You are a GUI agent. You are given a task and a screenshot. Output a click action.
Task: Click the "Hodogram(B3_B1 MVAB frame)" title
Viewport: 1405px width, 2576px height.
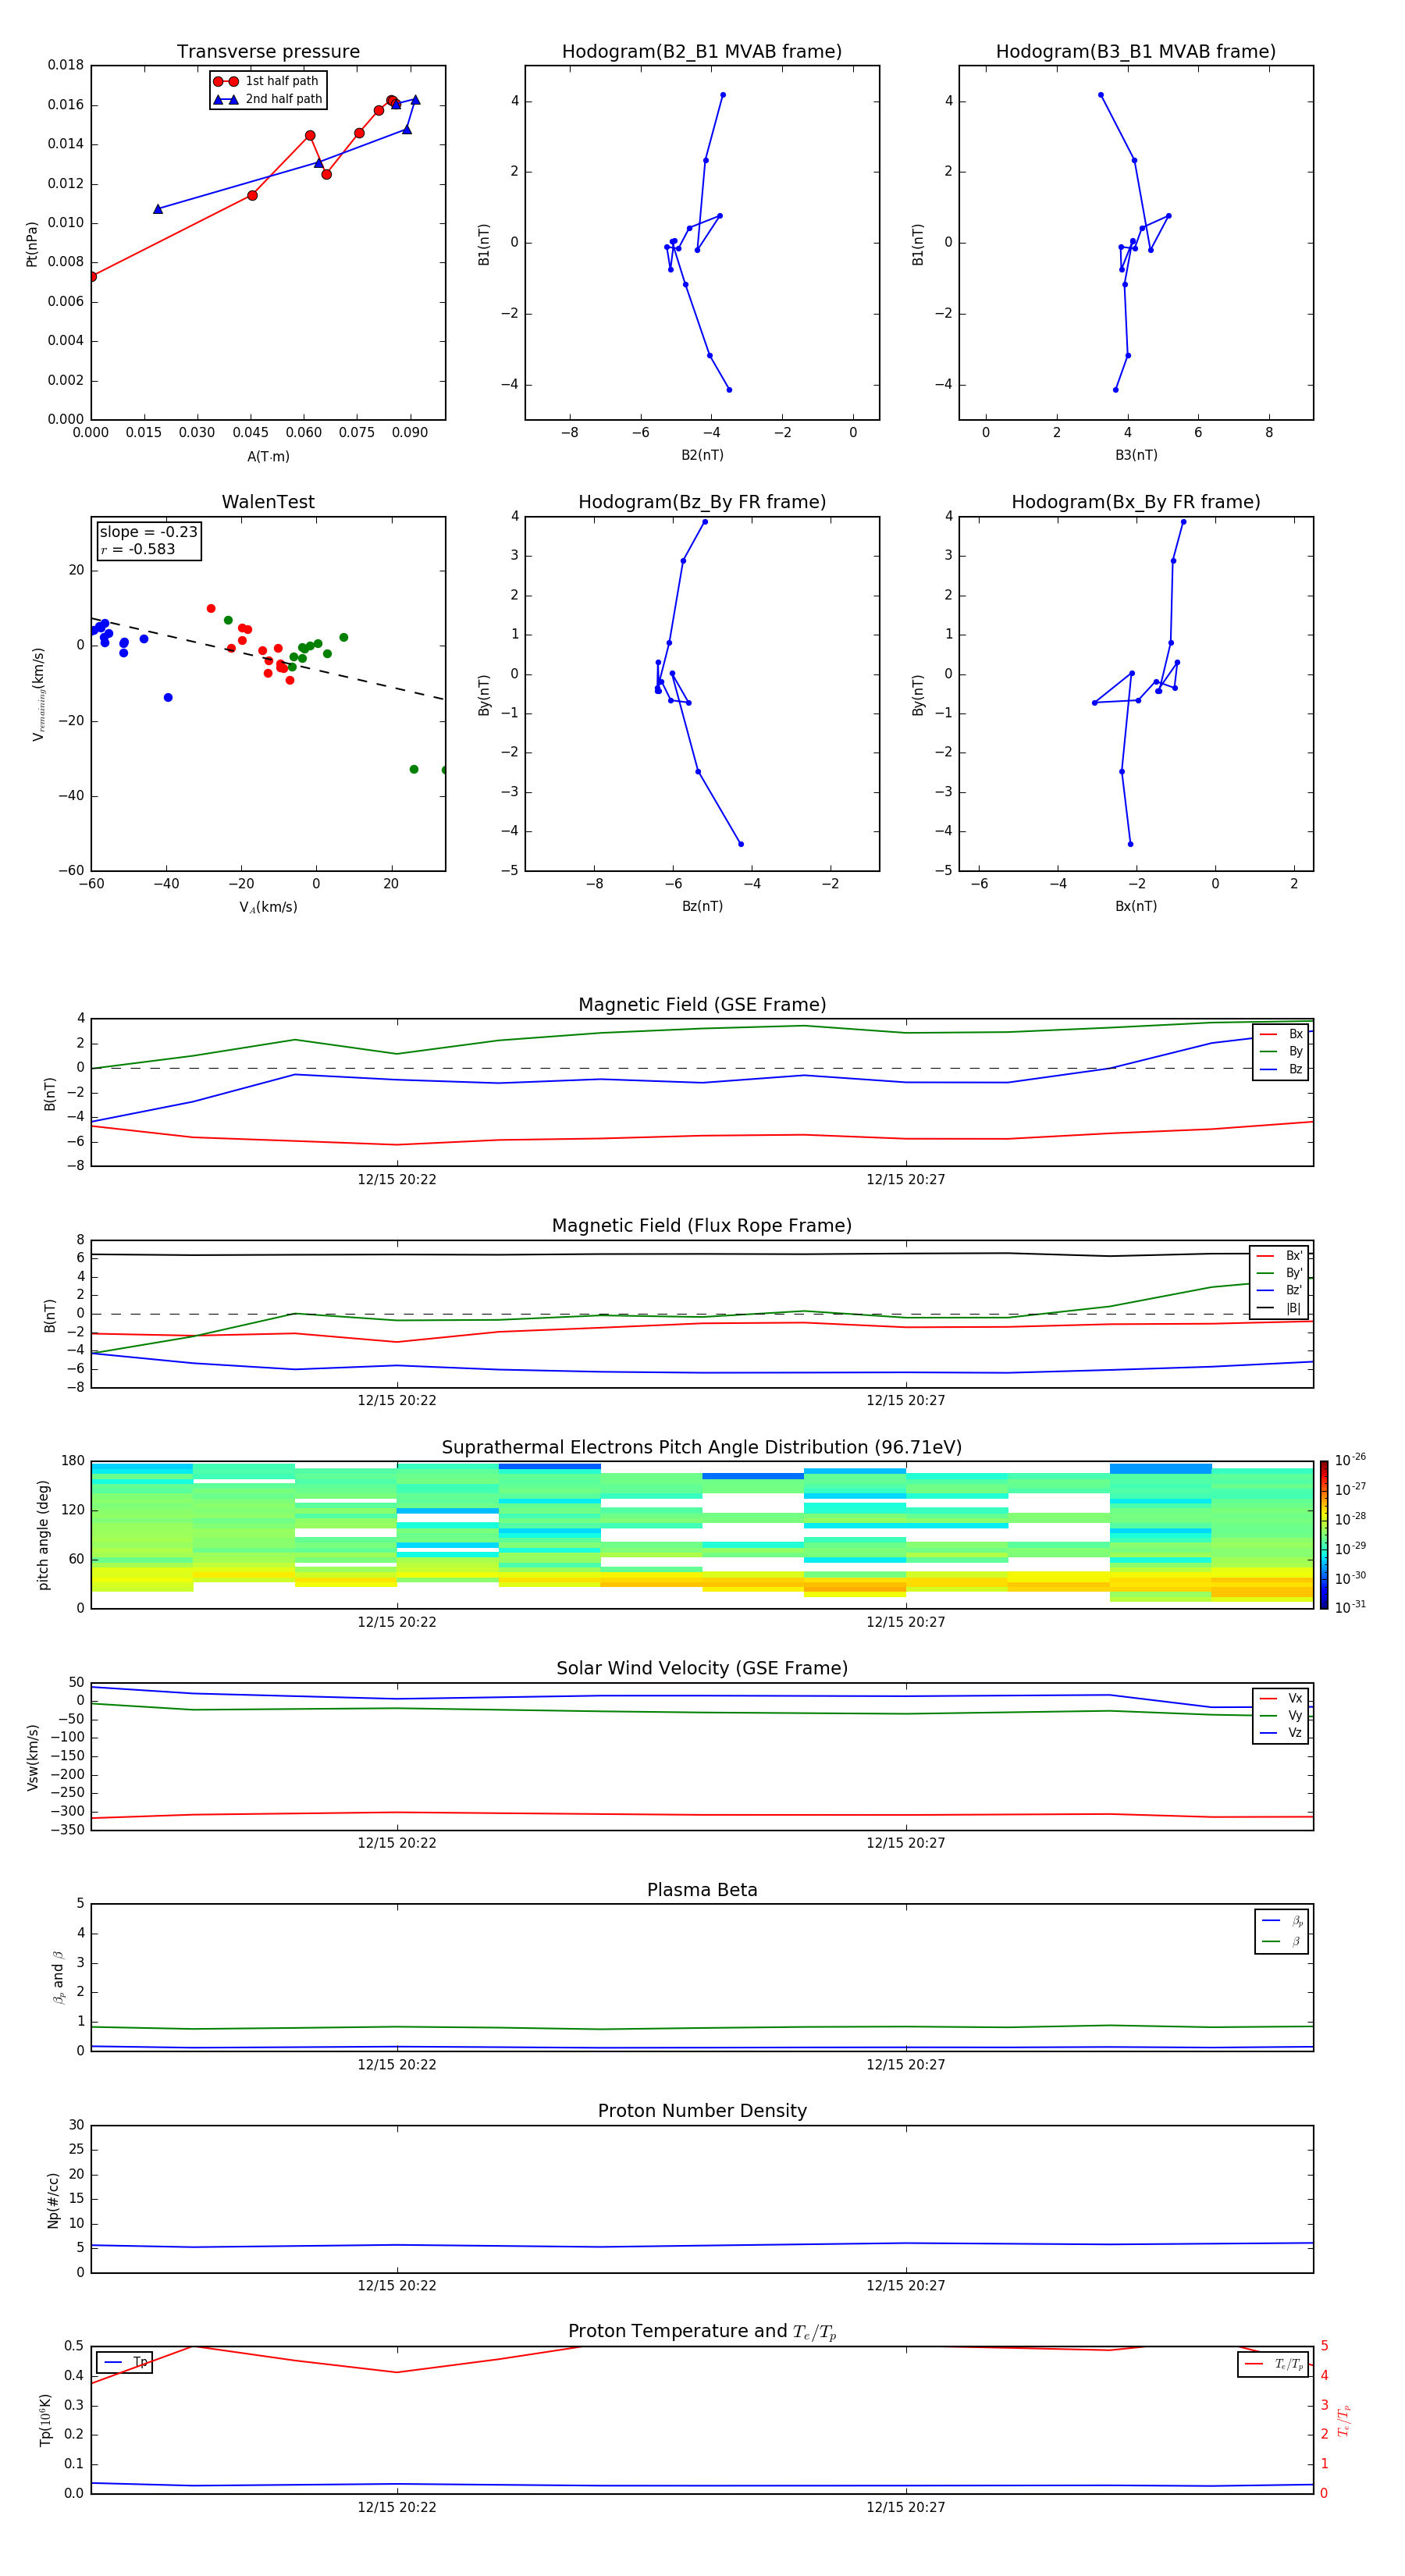(x=1136, y=52)
